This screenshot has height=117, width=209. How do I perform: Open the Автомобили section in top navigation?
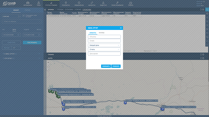tap(28, 4)
